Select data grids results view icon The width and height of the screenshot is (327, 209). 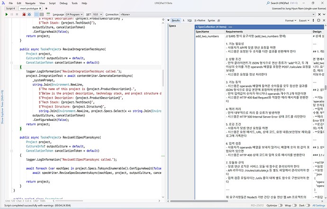(x=42, y=14)
